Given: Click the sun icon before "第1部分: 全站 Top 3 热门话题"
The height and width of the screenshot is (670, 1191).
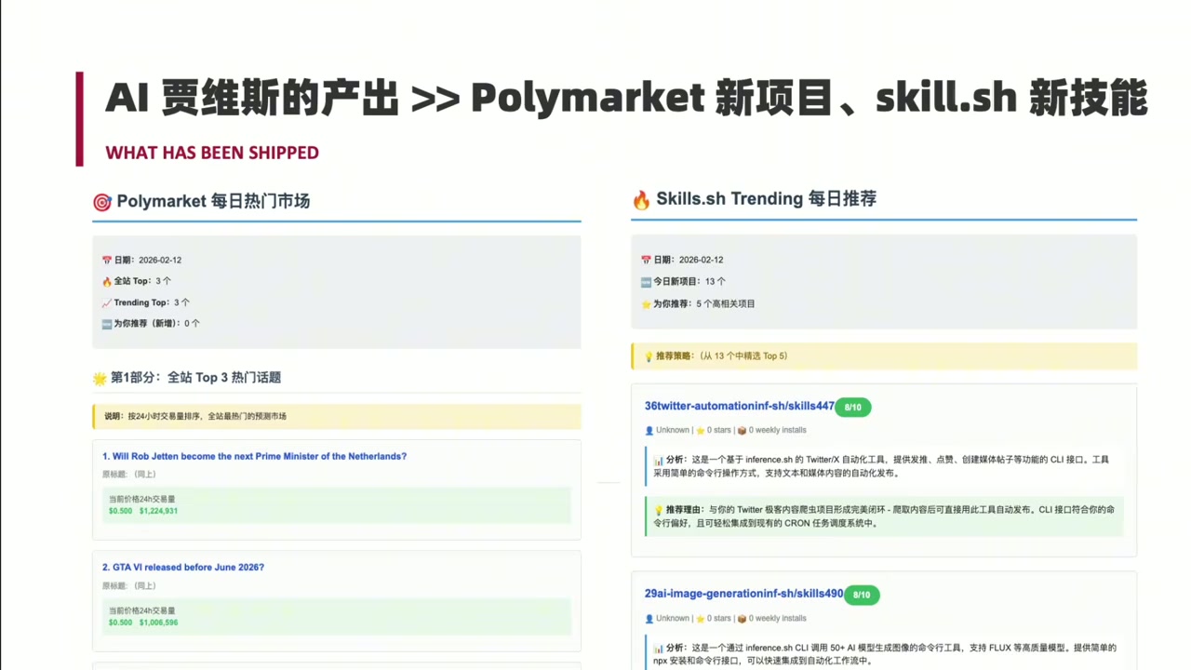Looking at the screenshot, I should point(100,377).
